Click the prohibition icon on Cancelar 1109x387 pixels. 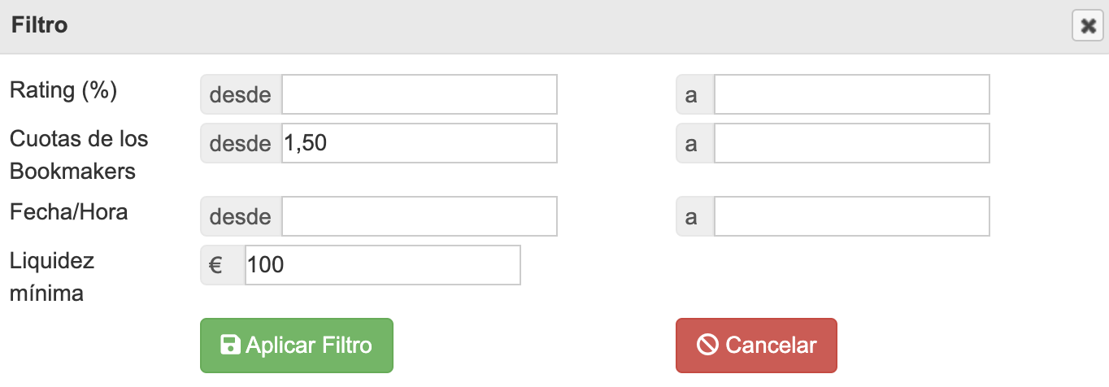coord(707,346)
